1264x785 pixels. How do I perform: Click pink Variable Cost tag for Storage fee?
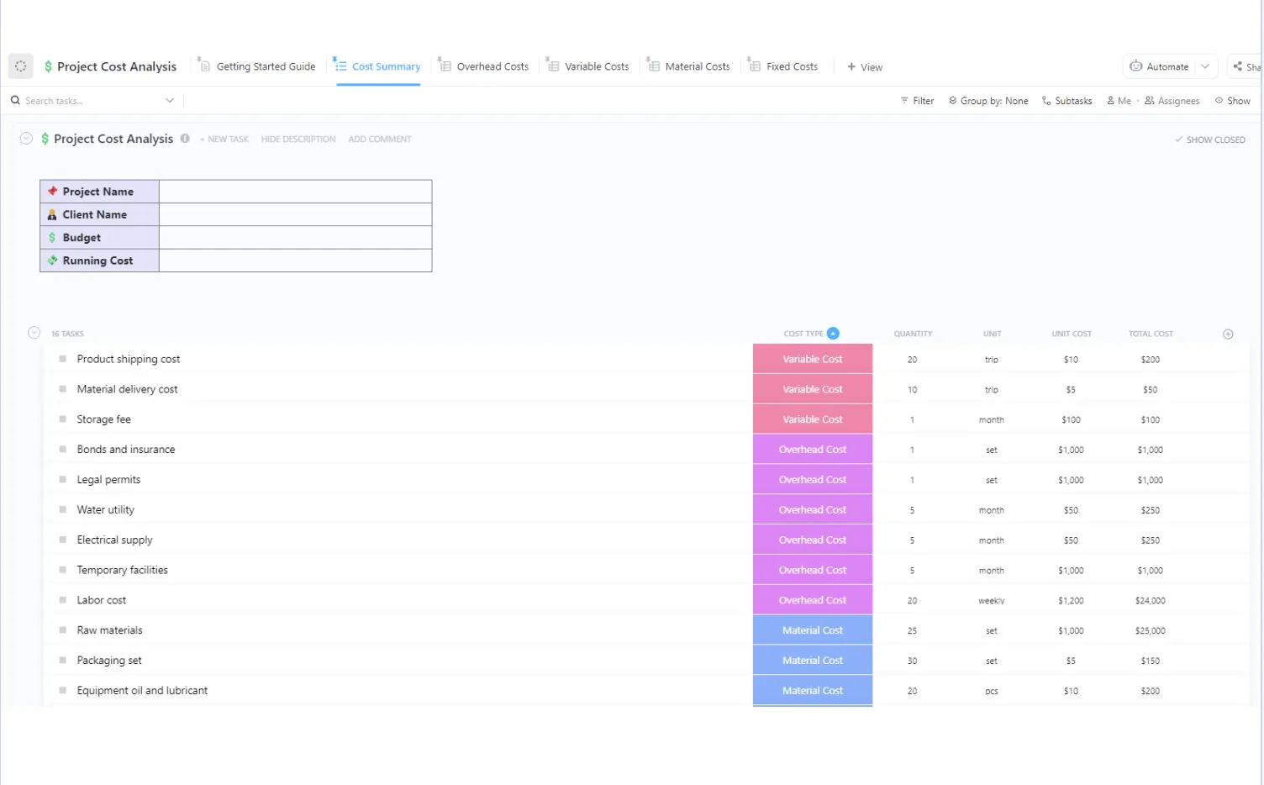[813, 419]
